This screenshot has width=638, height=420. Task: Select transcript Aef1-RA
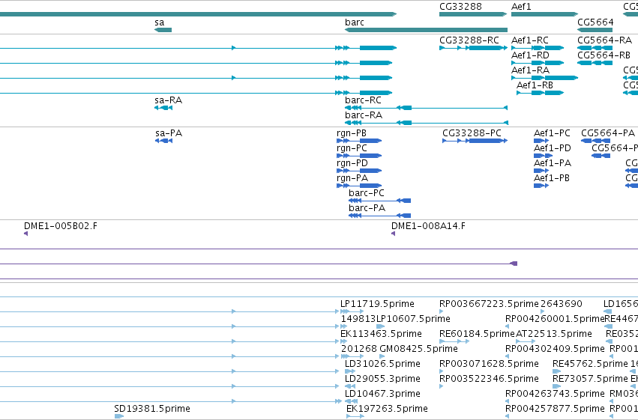pos(544,78)
